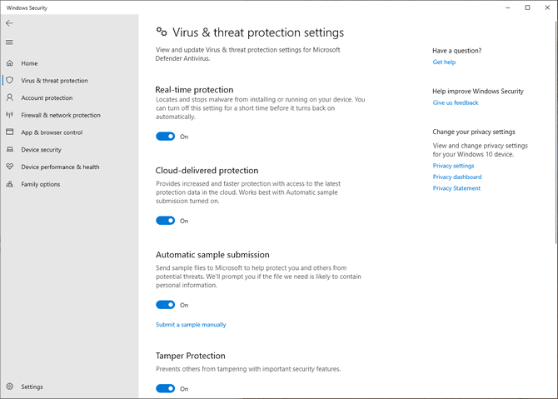Open the hamburger navigation menu
The height and width of the screenshot is (399, 558).
[x=9, y=42]
